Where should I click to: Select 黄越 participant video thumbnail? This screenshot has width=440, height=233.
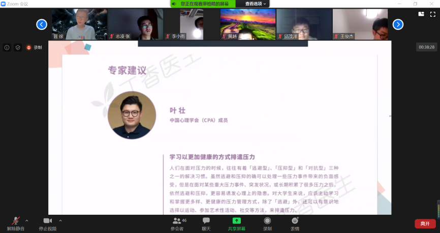point(247,24)
